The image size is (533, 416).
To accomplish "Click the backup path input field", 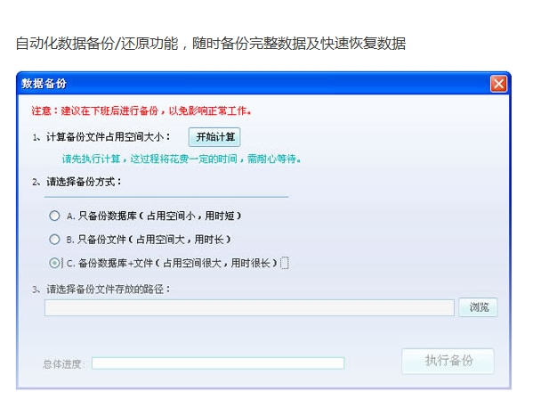I will click(x=249, y=307).
